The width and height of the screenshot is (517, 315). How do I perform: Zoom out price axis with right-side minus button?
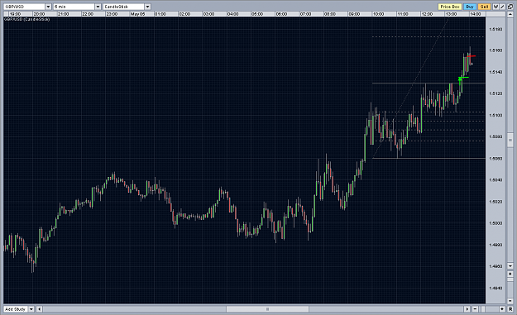pos(510,301)
